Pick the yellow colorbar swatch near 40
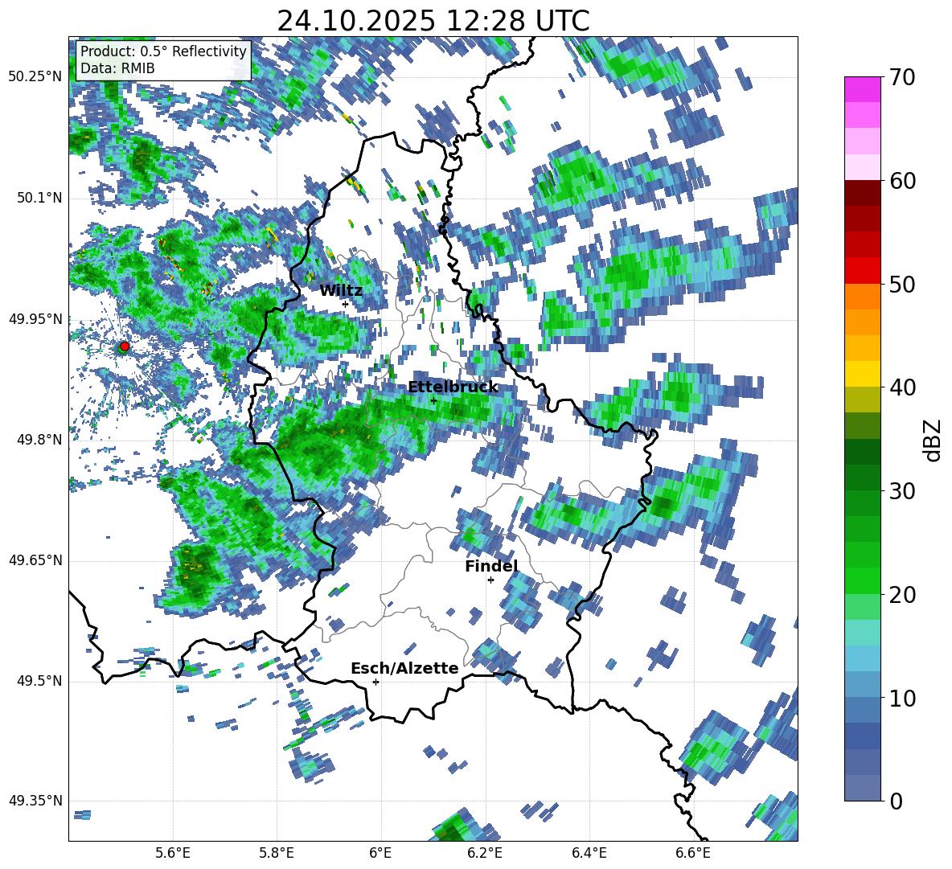Viewport: 952px width, 869px height. [x=862, y=374]
